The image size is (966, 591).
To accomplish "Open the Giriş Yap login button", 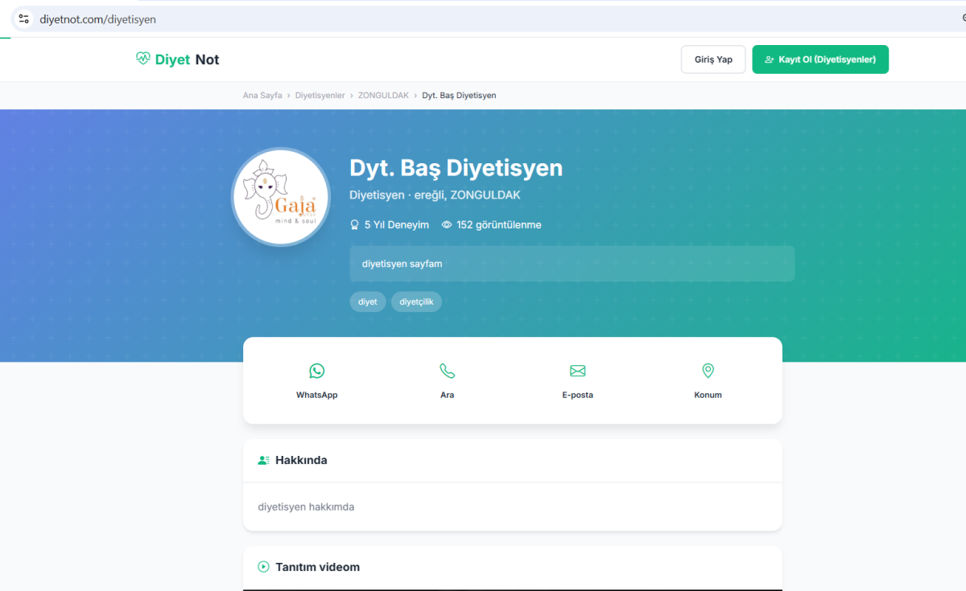I will click(x=713, y=60).
